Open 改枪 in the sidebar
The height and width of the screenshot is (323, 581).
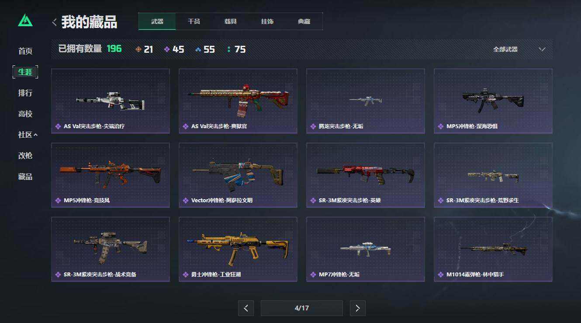click(x=25, y=156)
